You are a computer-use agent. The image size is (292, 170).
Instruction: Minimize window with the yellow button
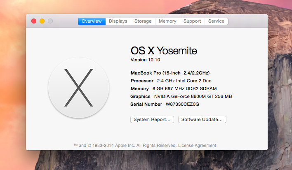tap(42, 21)
